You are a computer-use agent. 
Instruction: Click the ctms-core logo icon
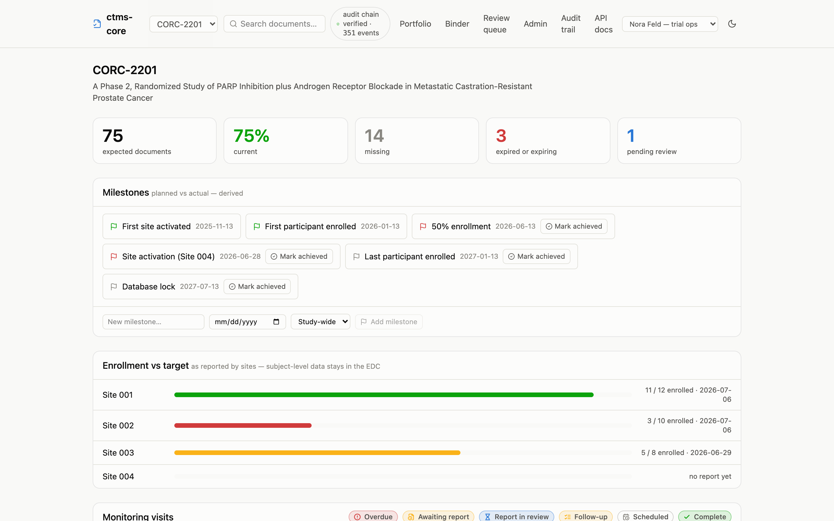97,24
